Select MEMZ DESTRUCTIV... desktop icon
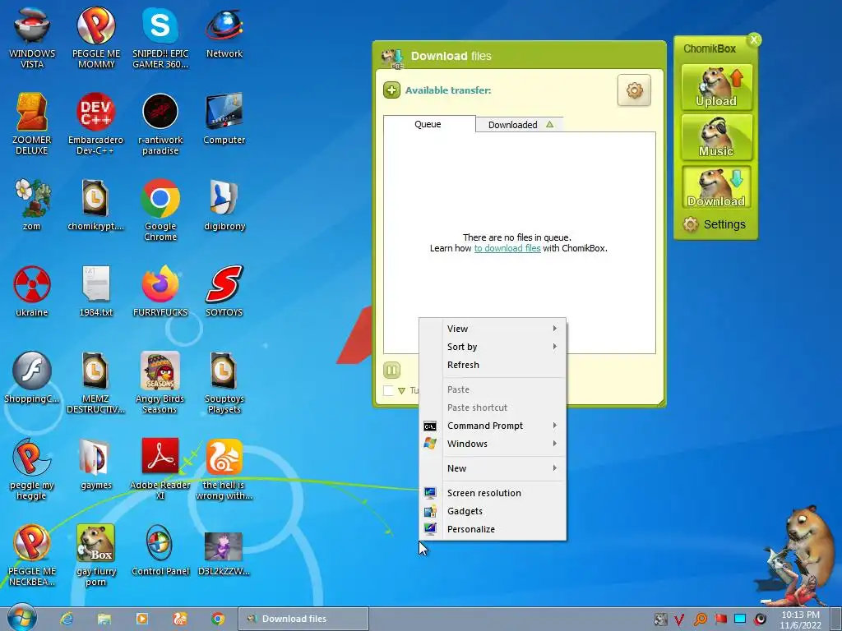842x631 pixels. click(96, 383)
